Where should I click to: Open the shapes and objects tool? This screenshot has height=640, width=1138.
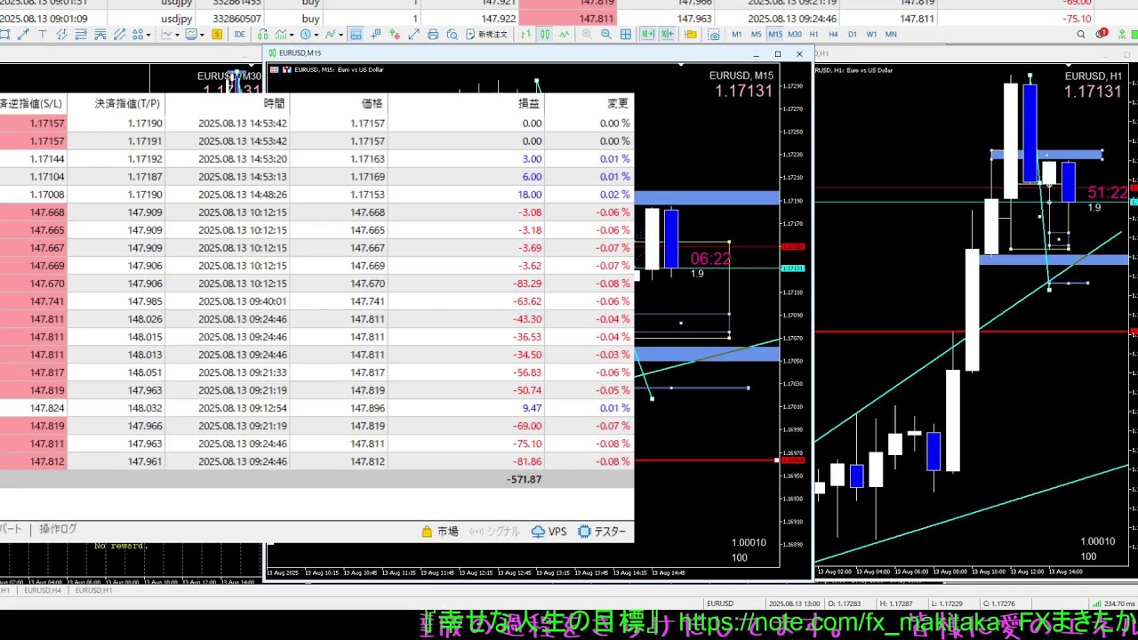click(138, 35)
